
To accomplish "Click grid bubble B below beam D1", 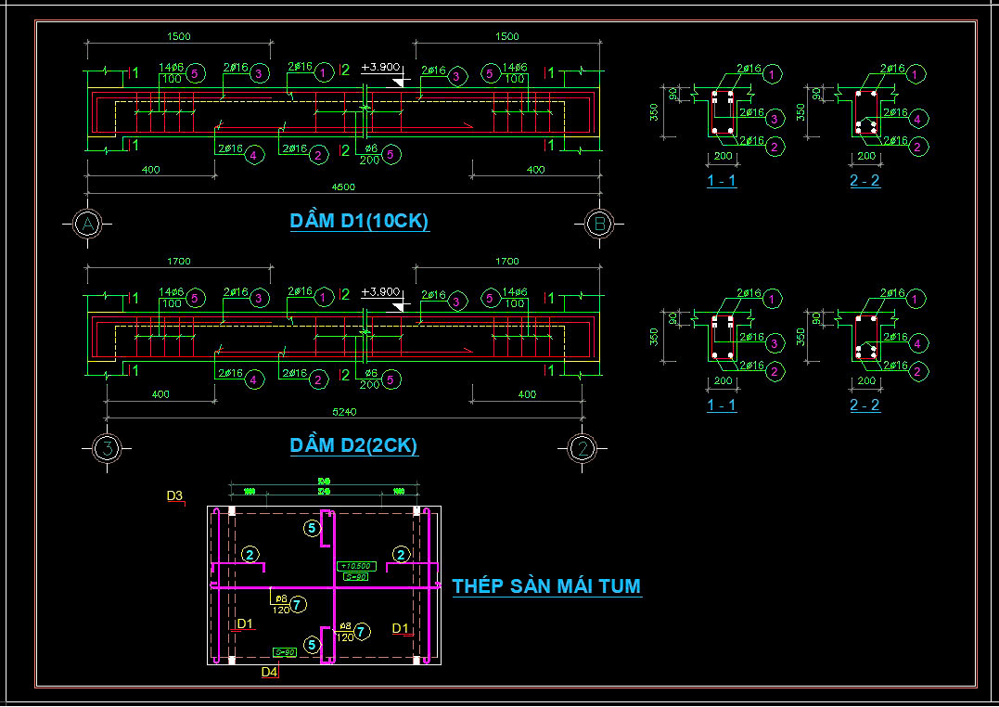I will (601, 223).
